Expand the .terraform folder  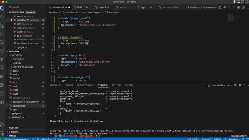pyautogui.click(x=18, y=59)
